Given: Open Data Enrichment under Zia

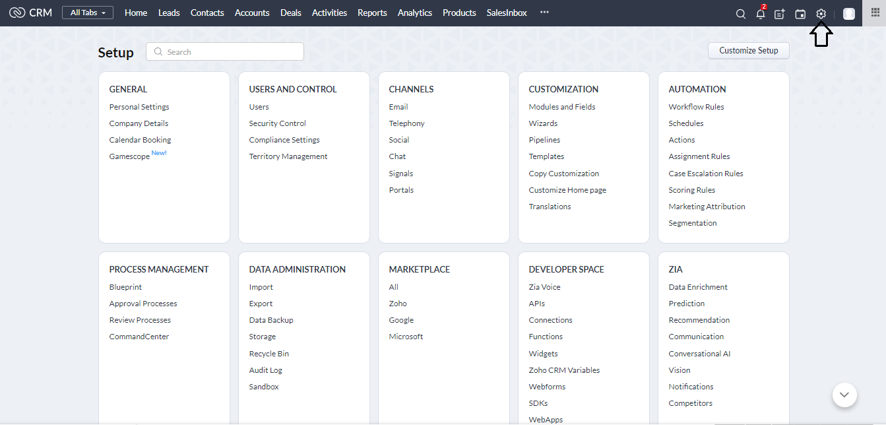Looking at the screenshot, I should [698, 287].
